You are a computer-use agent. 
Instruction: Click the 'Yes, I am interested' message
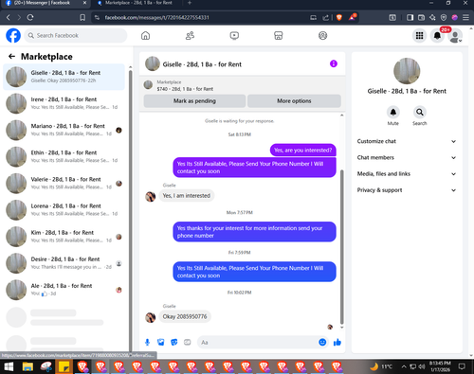187,196
